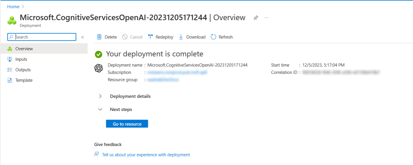Click the Redeploy label in the toolbar
This screenshot has height=165, width=413.
pos(164,37)
